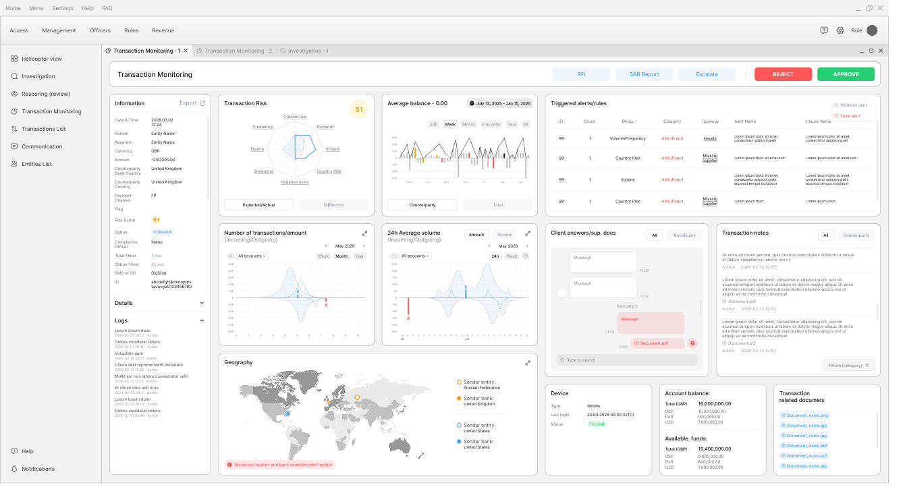Click the Type to search field
The height and width of the screenshot is (491, 907).
(x=627, y=361)
